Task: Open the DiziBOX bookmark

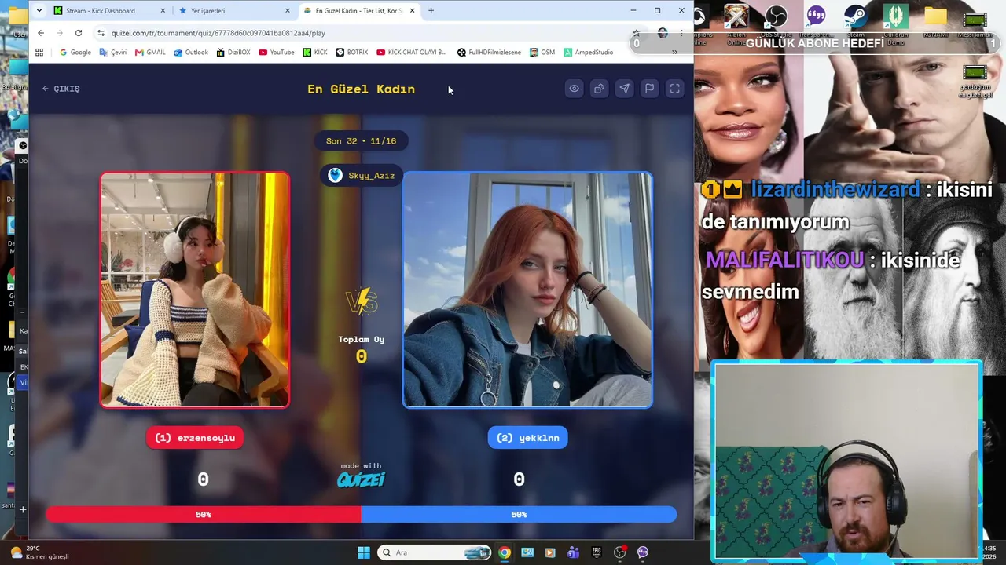Action: click(x=233, y=53)
